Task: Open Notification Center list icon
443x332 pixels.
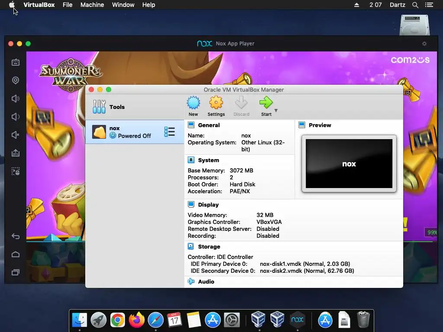Action: point(429,5)
